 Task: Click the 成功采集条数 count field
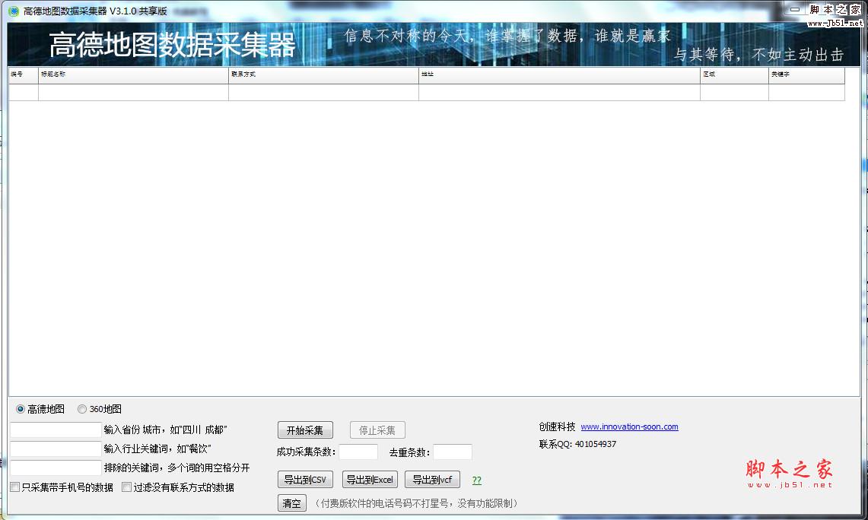358,452
